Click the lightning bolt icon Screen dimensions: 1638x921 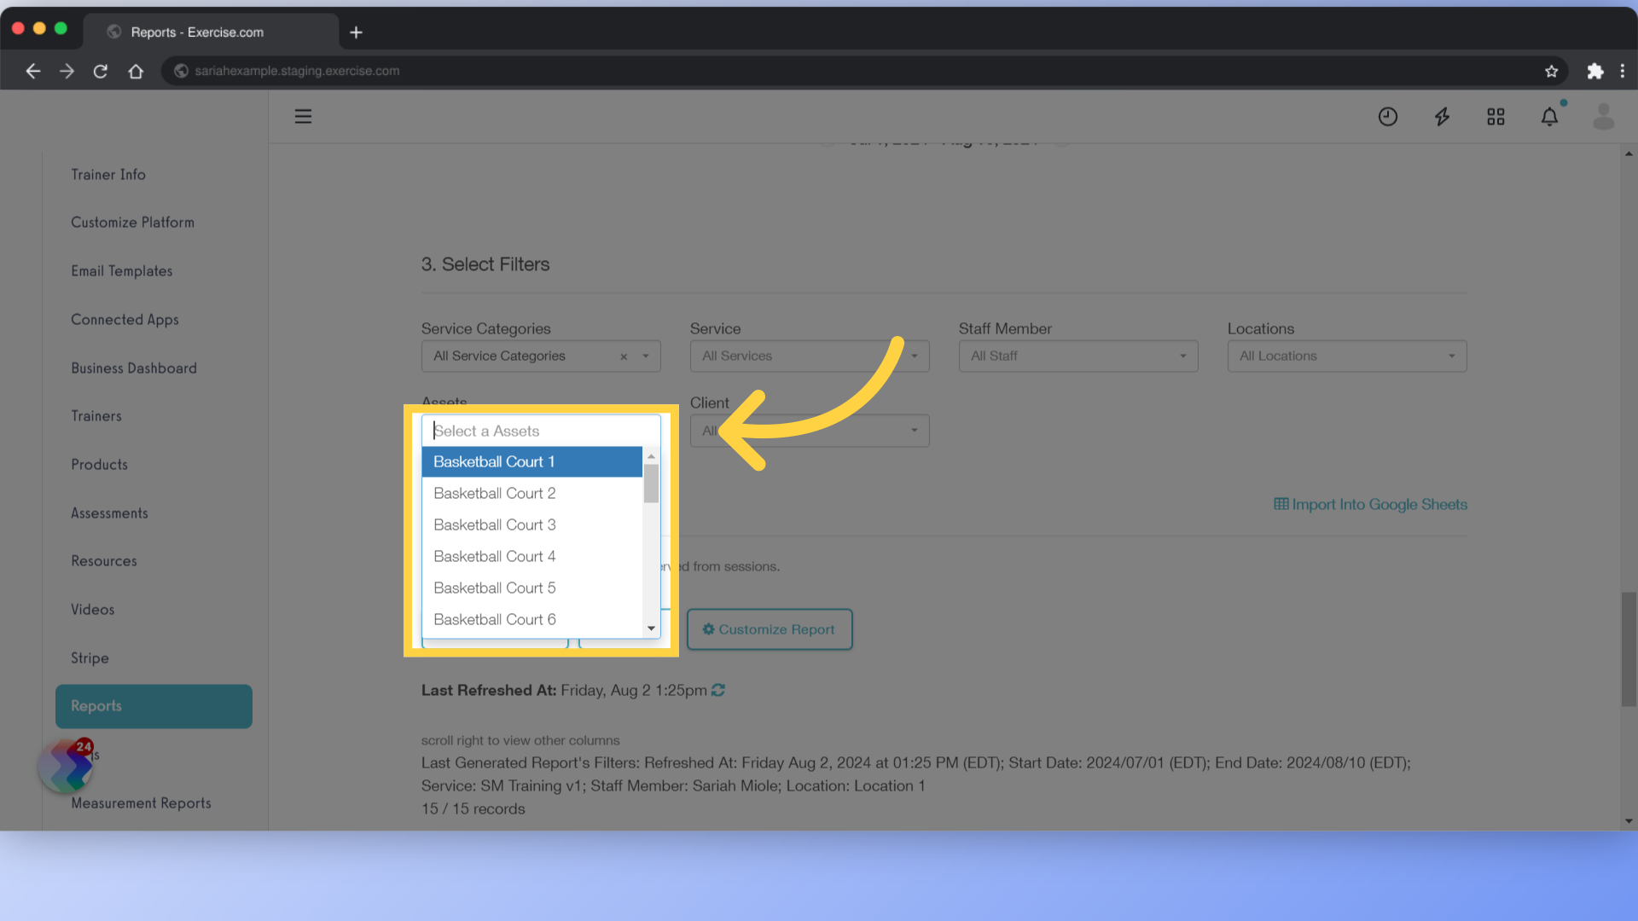[1443, 117]
